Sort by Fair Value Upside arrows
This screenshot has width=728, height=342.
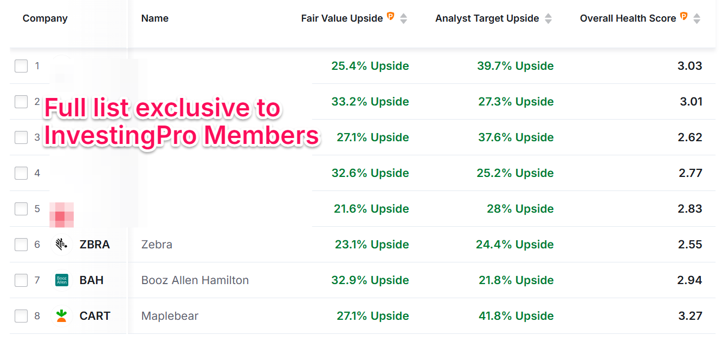click(x=403, y=18)
